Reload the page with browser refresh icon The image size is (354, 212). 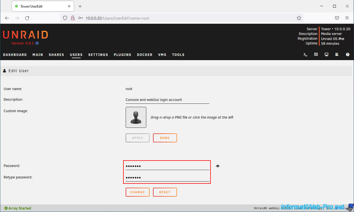[x=27, y=18]
